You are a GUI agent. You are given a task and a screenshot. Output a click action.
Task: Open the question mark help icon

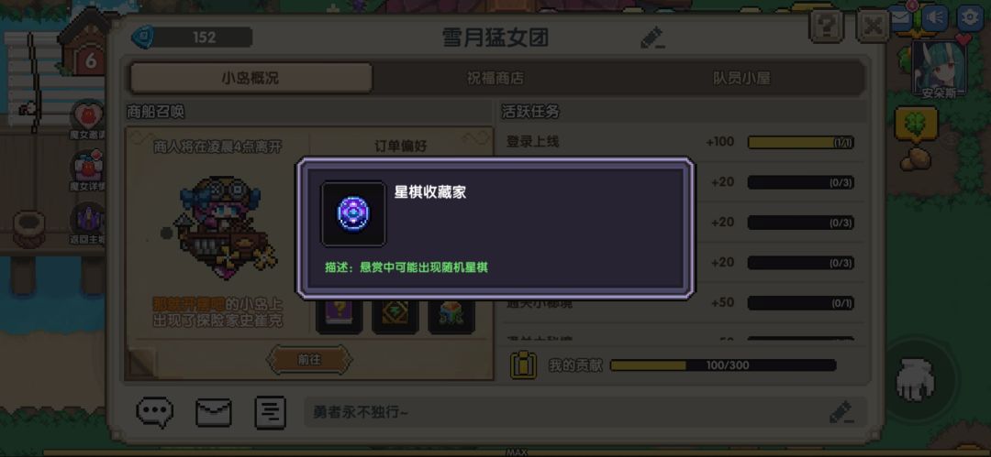[826, 27]
